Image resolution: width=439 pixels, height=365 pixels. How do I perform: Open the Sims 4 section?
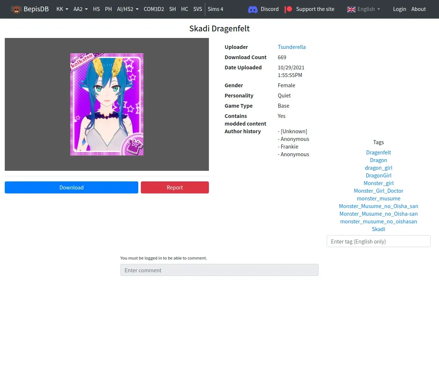[x=215, y=9]
